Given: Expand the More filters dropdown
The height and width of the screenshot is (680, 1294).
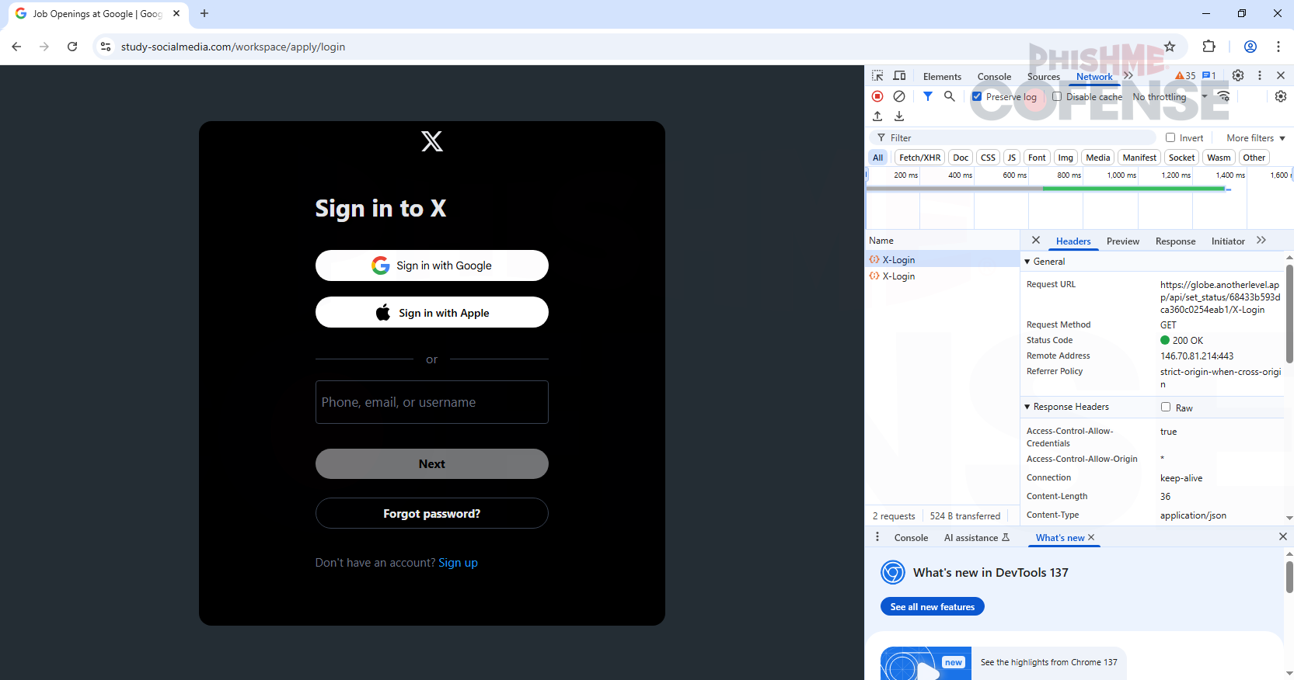Looking at the screenshot, I should pyautogui.click(x=1255, y=138).
